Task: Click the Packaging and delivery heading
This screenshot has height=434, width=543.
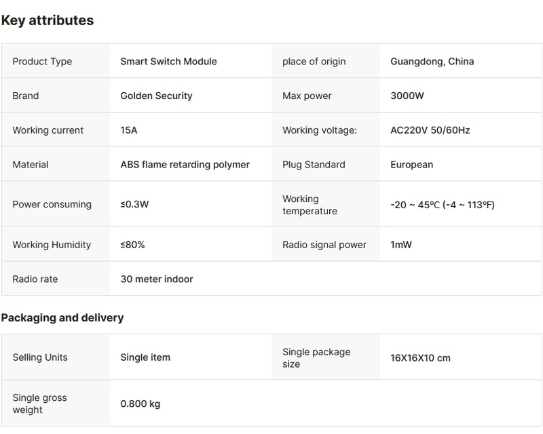Action: (62, 317)
